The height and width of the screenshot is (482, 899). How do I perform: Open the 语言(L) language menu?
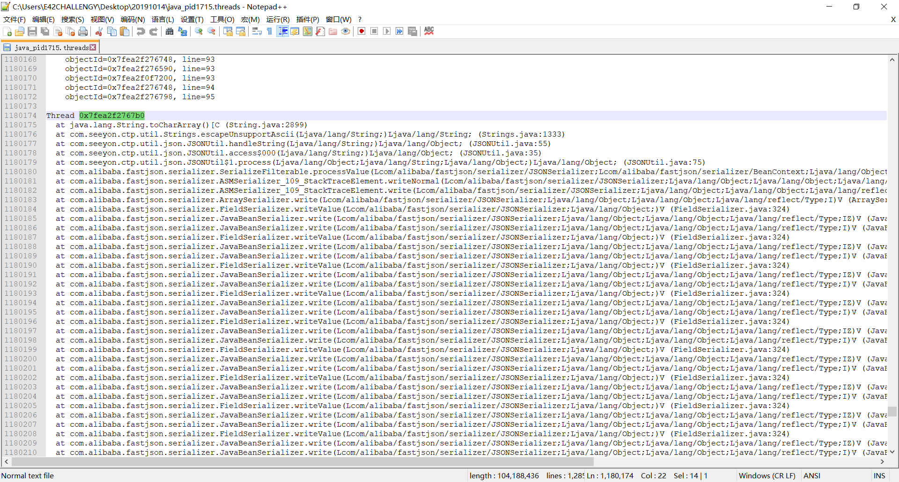[x=162, y=19]
